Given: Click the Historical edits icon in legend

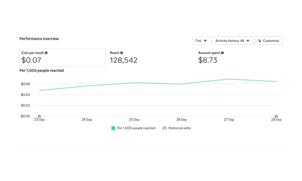Looking at the screenshot, I should tap(165, 128).
